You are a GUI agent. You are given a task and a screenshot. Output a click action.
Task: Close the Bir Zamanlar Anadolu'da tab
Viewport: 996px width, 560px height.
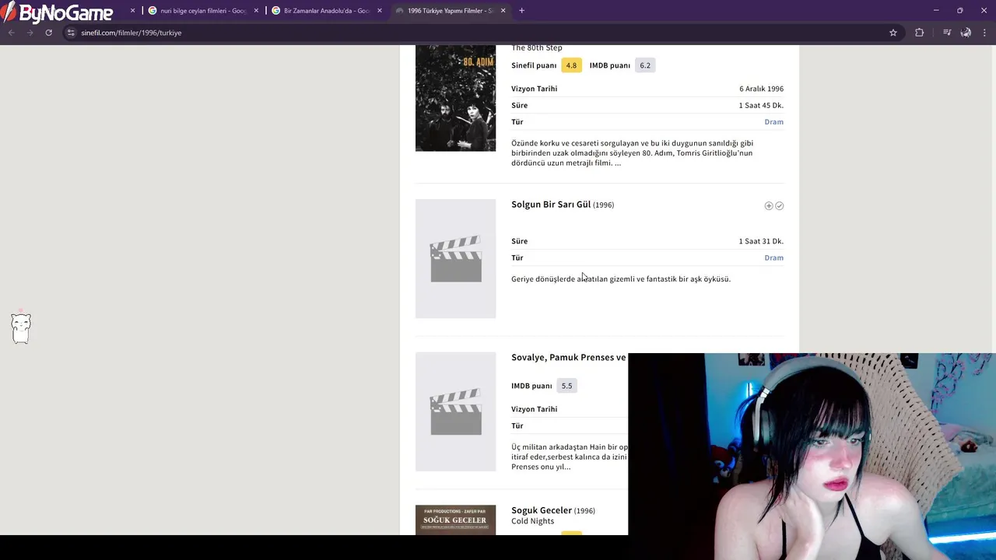click(380, 11)
